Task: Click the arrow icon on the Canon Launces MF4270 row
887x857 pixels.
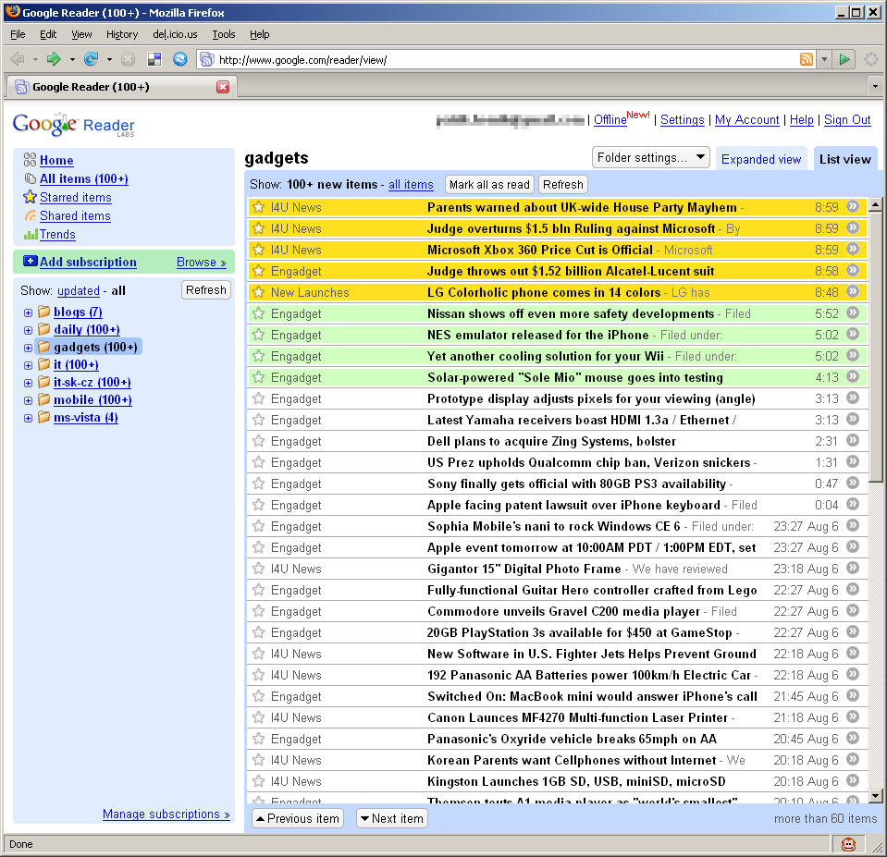Action: pos(853,716)
